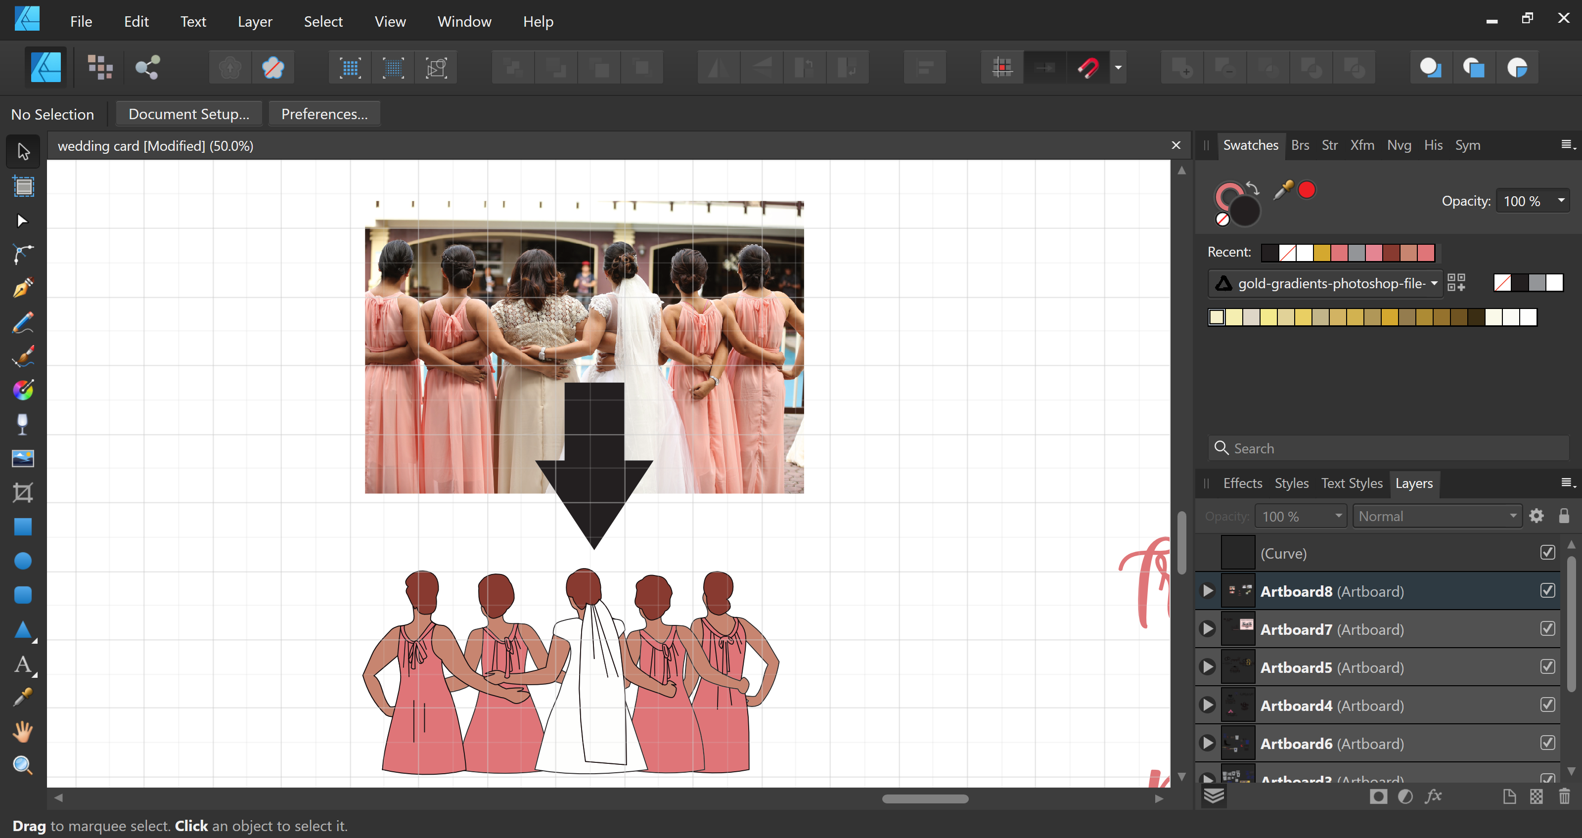The width and height of the screenshot is (1582, 838).
Task: Select the Color Picker tool
Action: pyautogui.click(x=23, y=698)
